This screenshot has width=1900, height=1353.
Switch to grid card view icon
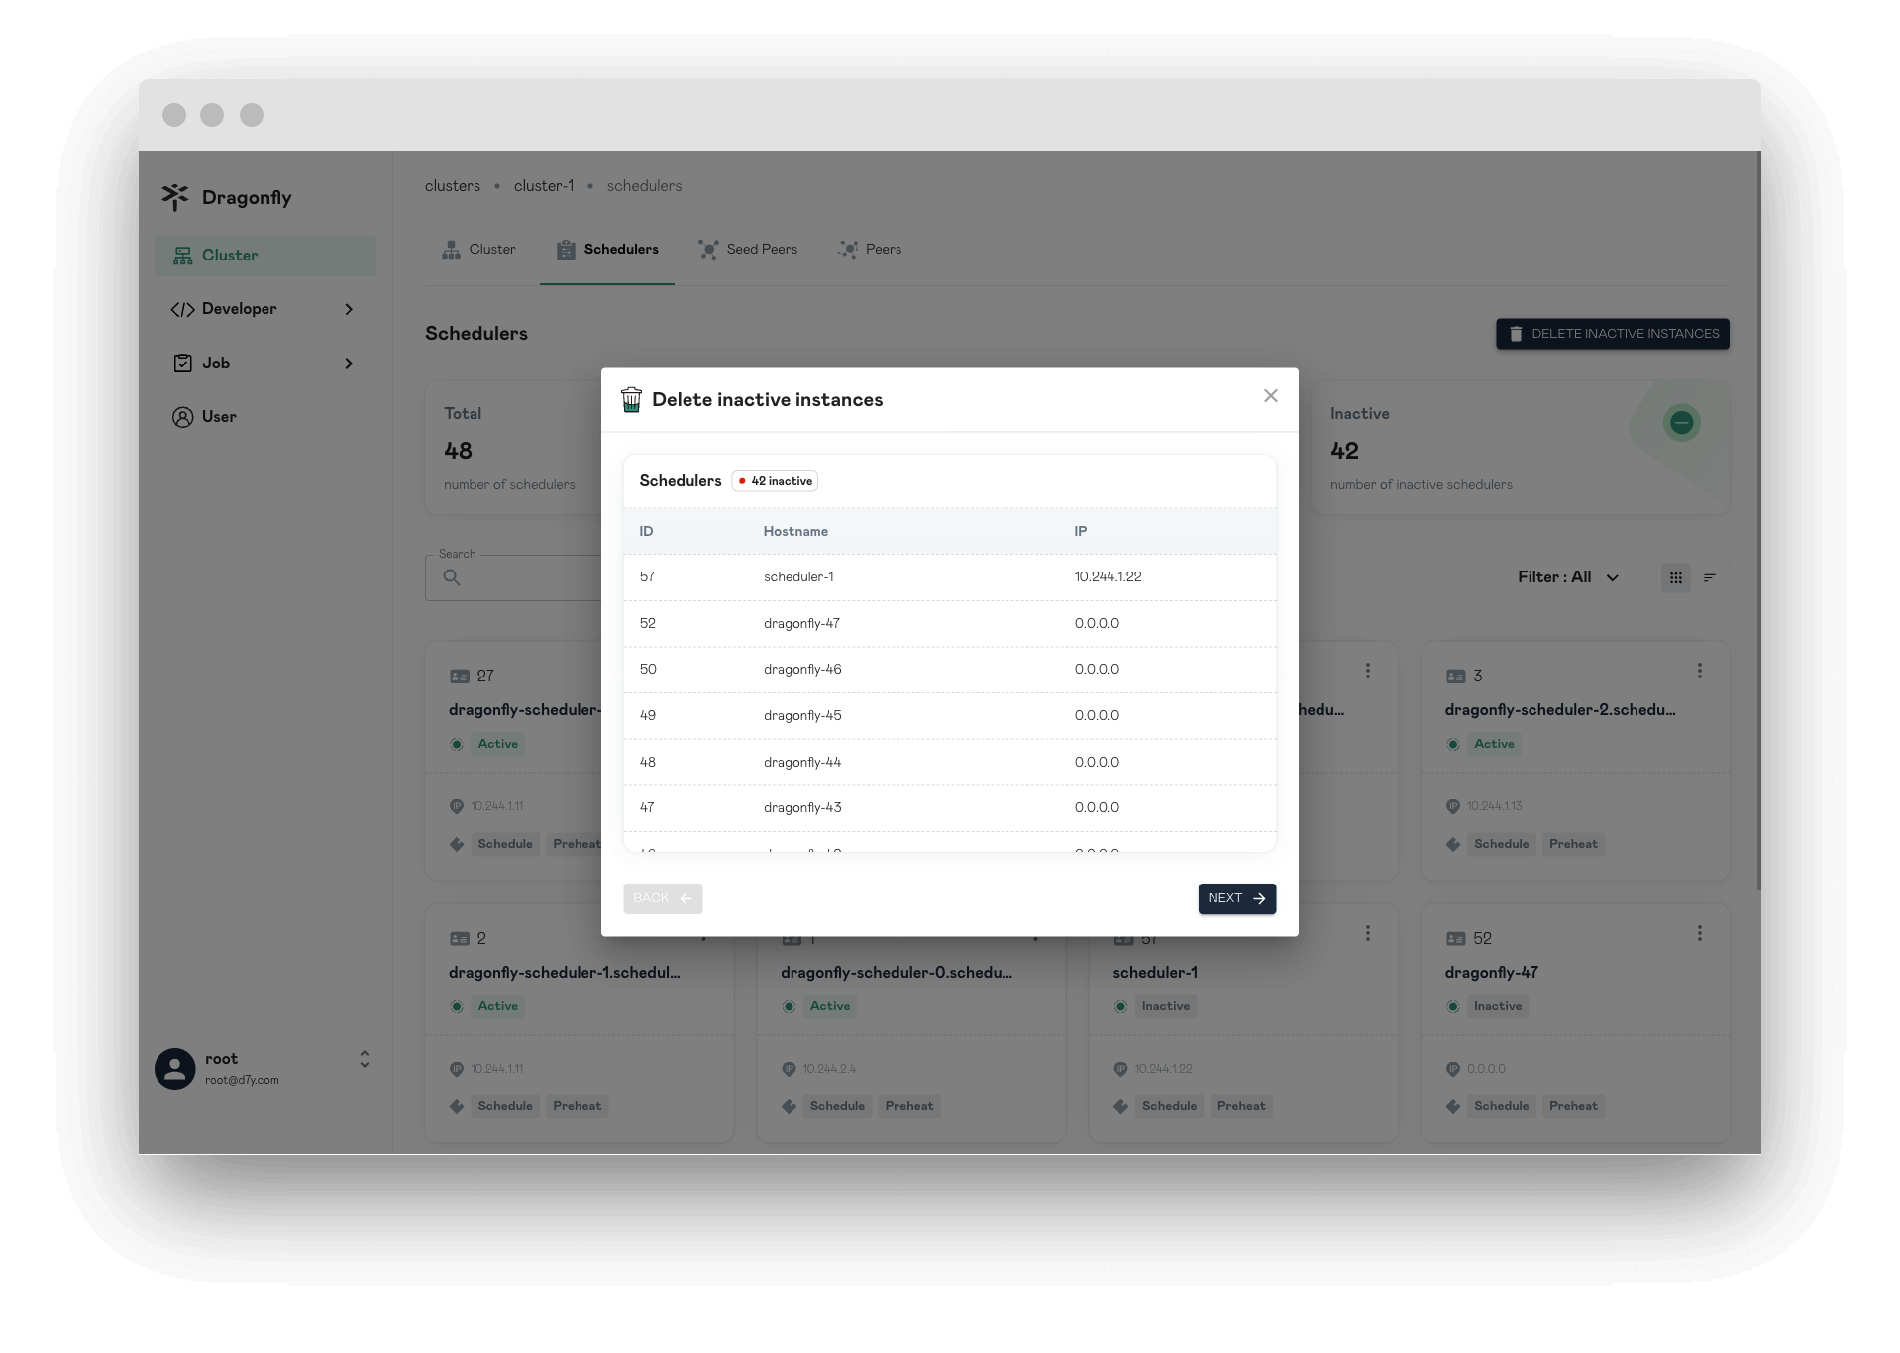tap(1676, 578)
